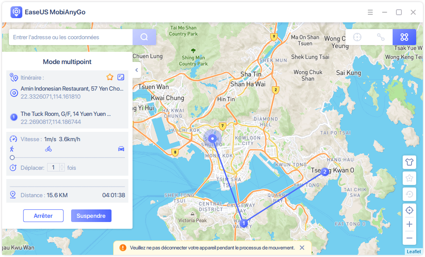Select cycling speed icon
This screenshot has height=257, width=425.
(x=48, y=149)
